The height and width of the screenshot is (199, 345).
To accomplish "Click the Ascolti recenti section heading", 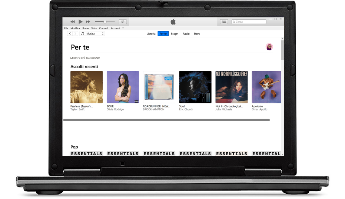I will point(84,67).
